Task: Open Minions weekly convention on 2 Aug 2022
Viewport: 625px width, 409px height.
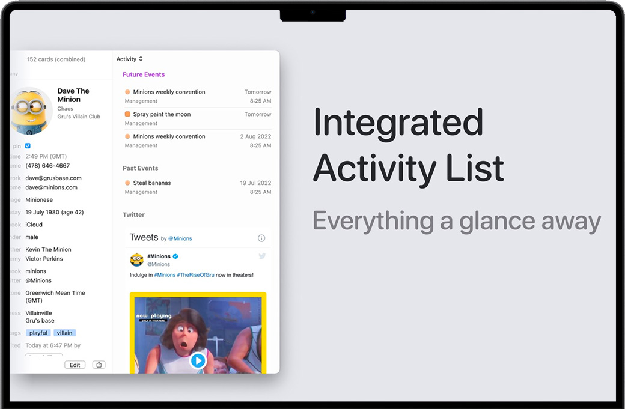Action: click(198, 141)
